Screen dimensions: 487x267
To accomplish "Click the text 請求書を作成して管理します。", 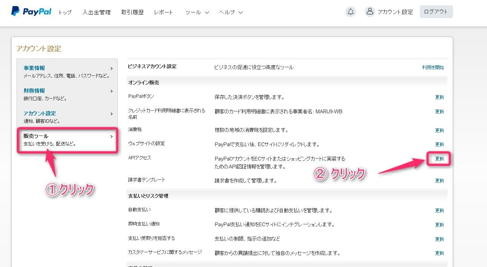I will click(x=246, y=181).
